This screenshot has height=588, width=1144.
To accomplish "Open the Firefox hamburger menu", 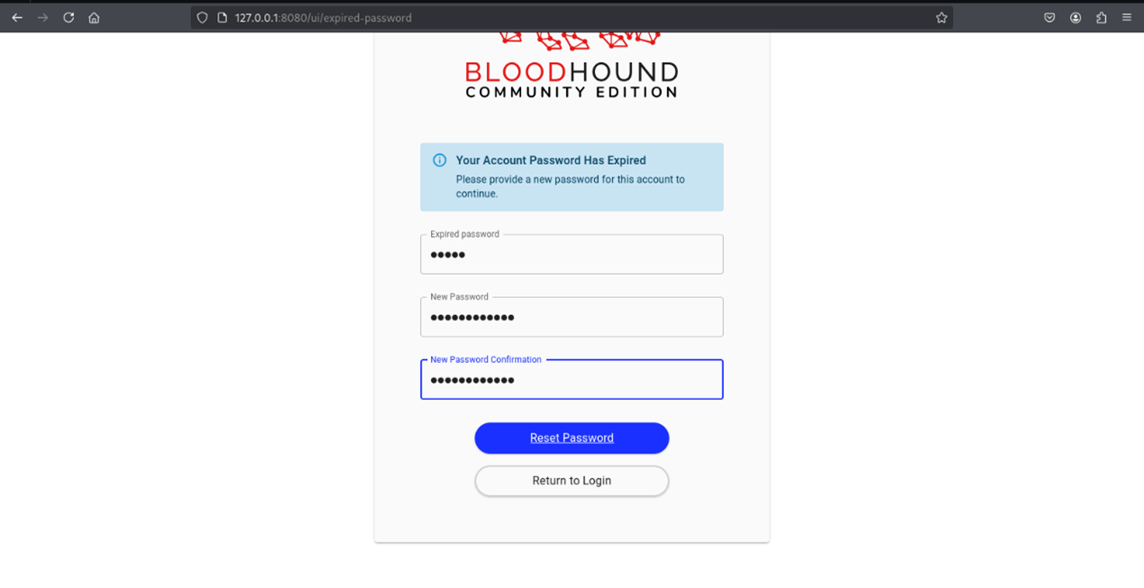I will (1127, 18).
